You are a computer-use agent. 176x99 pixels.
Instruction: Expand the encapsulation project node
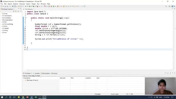[x=1, y=20]
